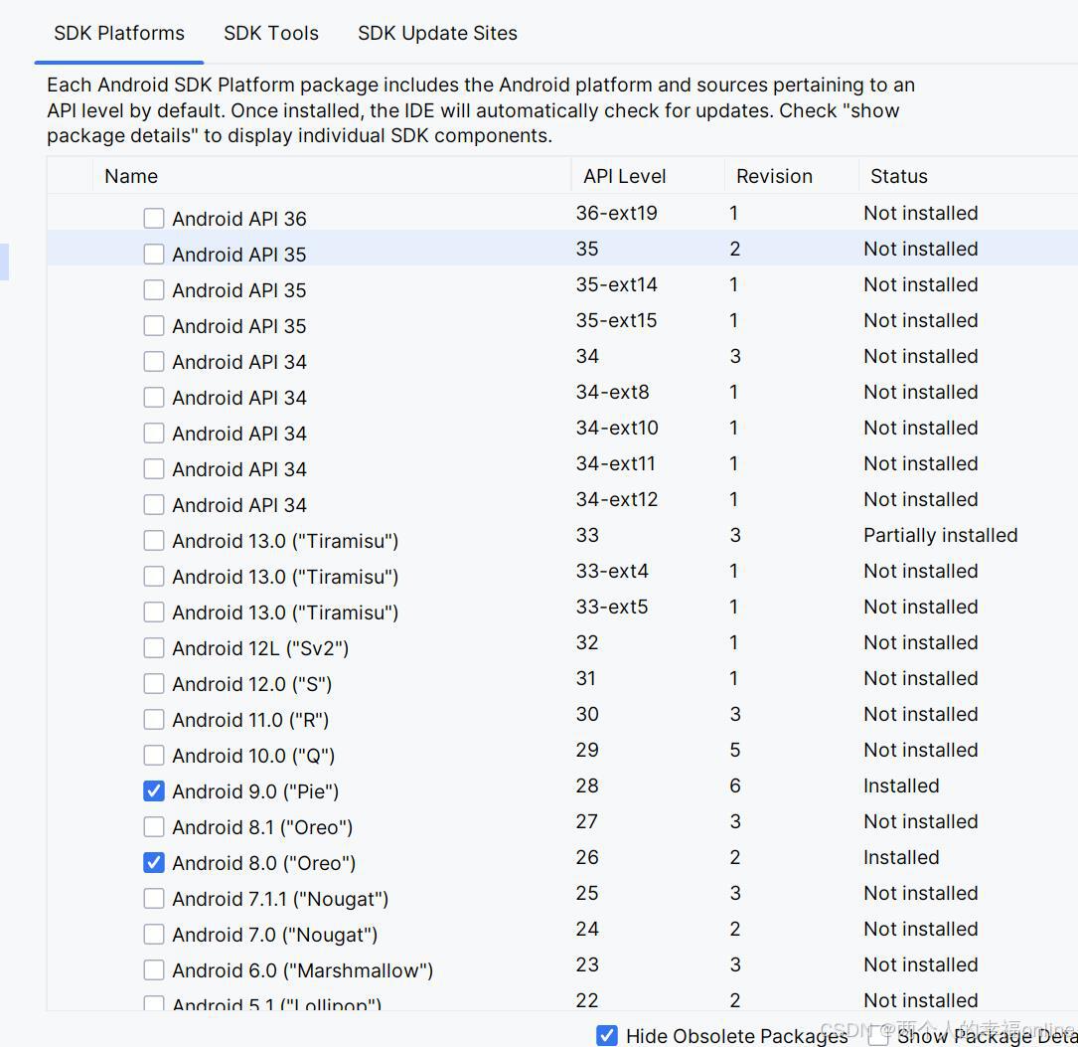Uncheck the Android 9.0 ("Pie") checkbox
Screen dimensions: 1078x1047
[x=154, y=790]
